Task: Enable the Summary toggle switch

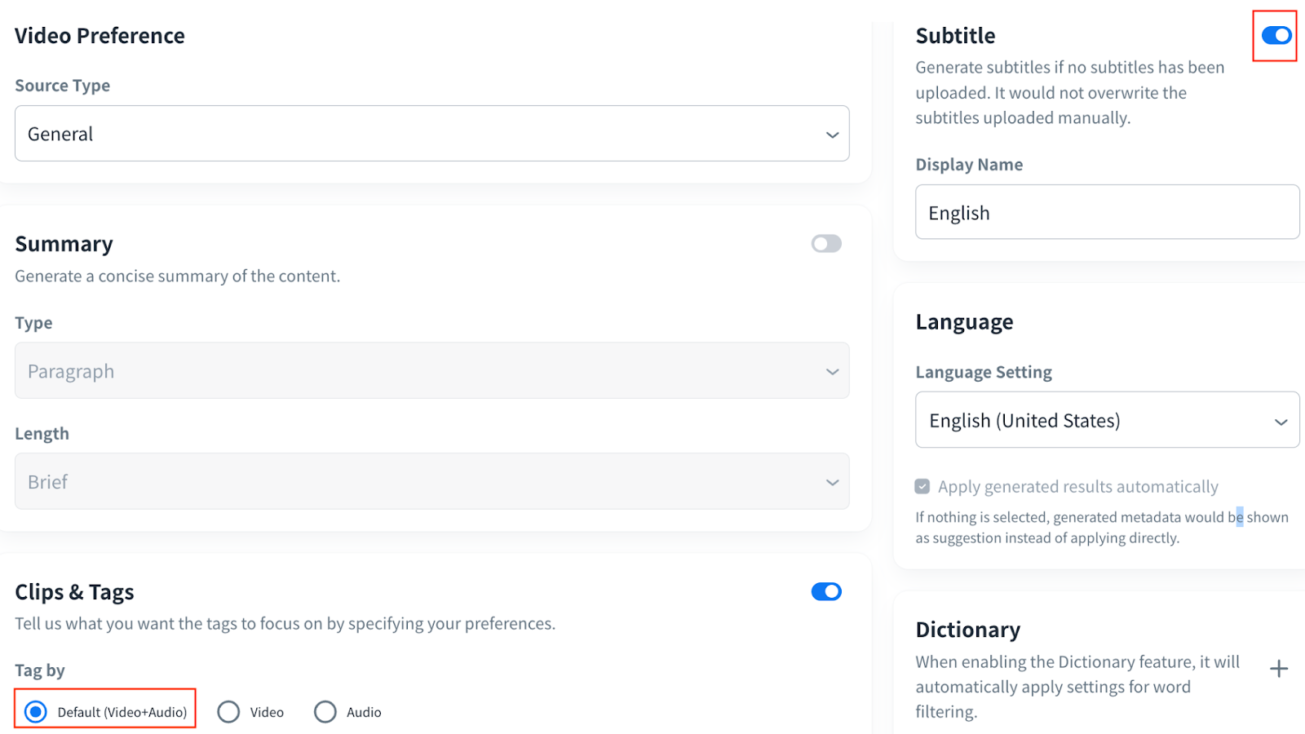Action: [825, 244]
